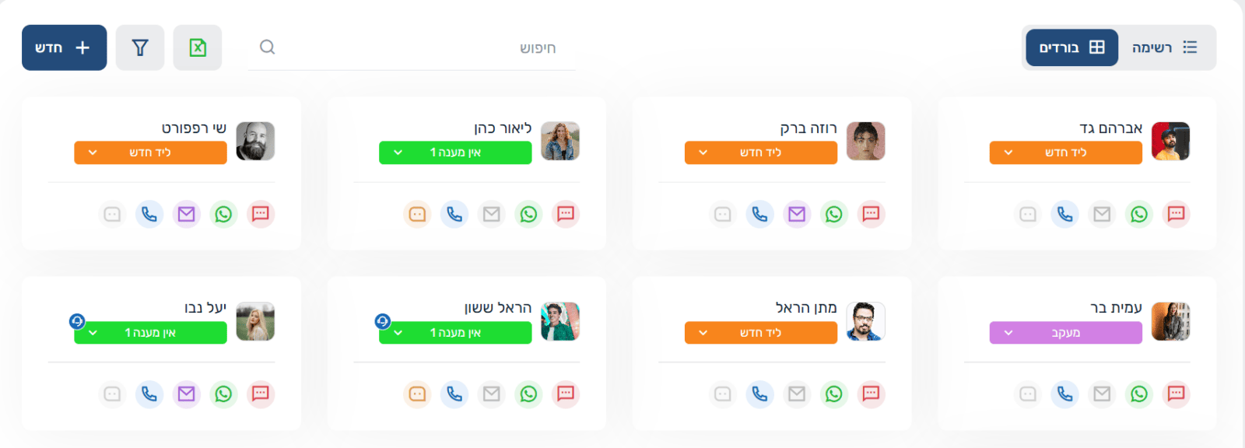Image resolution: width=1245 pixels, height=448 pixels.
Task: Open WhatsApp for מתן הראל
Action: click(x=834, y=394)
